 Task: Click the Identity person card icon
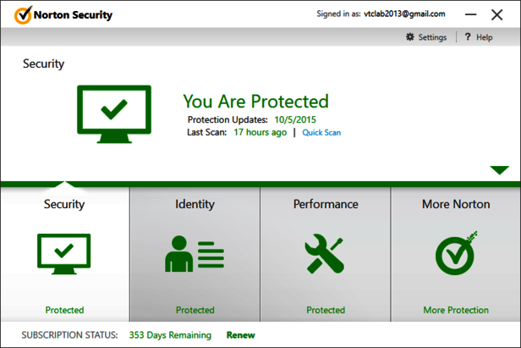tap(195, 254)
